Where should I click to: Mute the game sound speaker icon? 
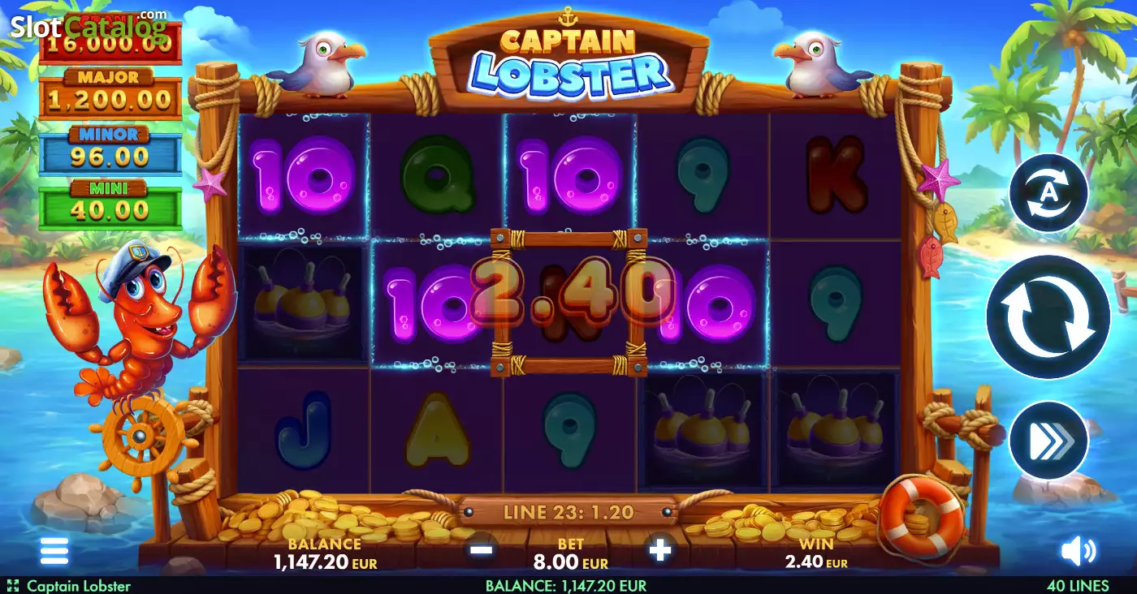pyautogui.click(x=1079, y=552)
